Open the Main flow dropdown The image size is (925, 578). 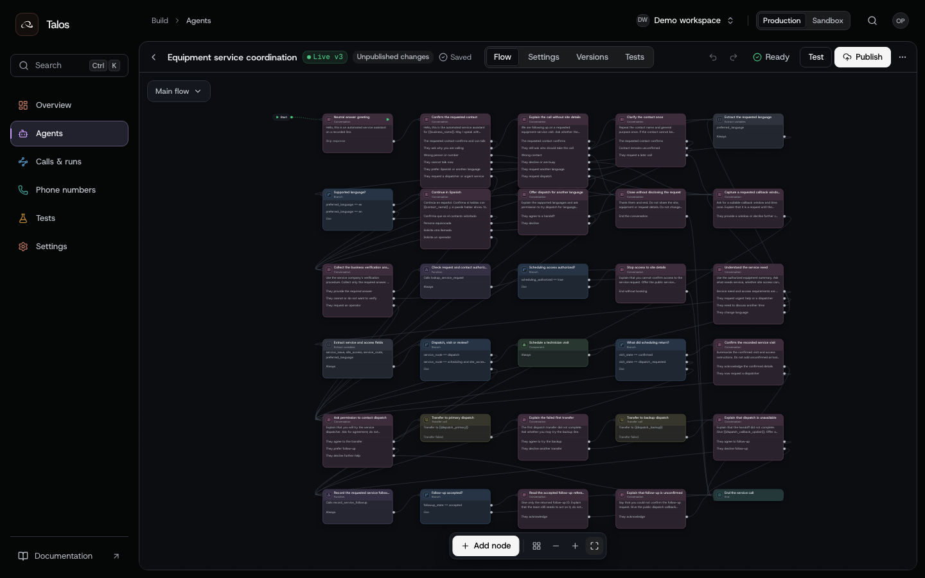pyautogui.click(x=179, y=91)
